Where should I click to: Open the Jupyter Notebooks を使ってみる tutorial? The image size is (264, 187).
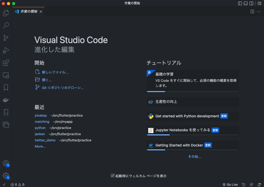pyautogui.click(x=192, y=130)
